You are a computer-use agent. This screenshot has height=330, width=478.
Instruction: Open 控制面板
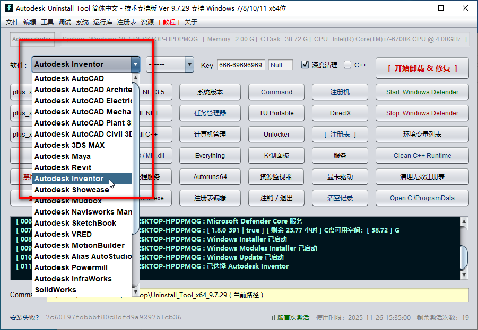click(276, 156)
